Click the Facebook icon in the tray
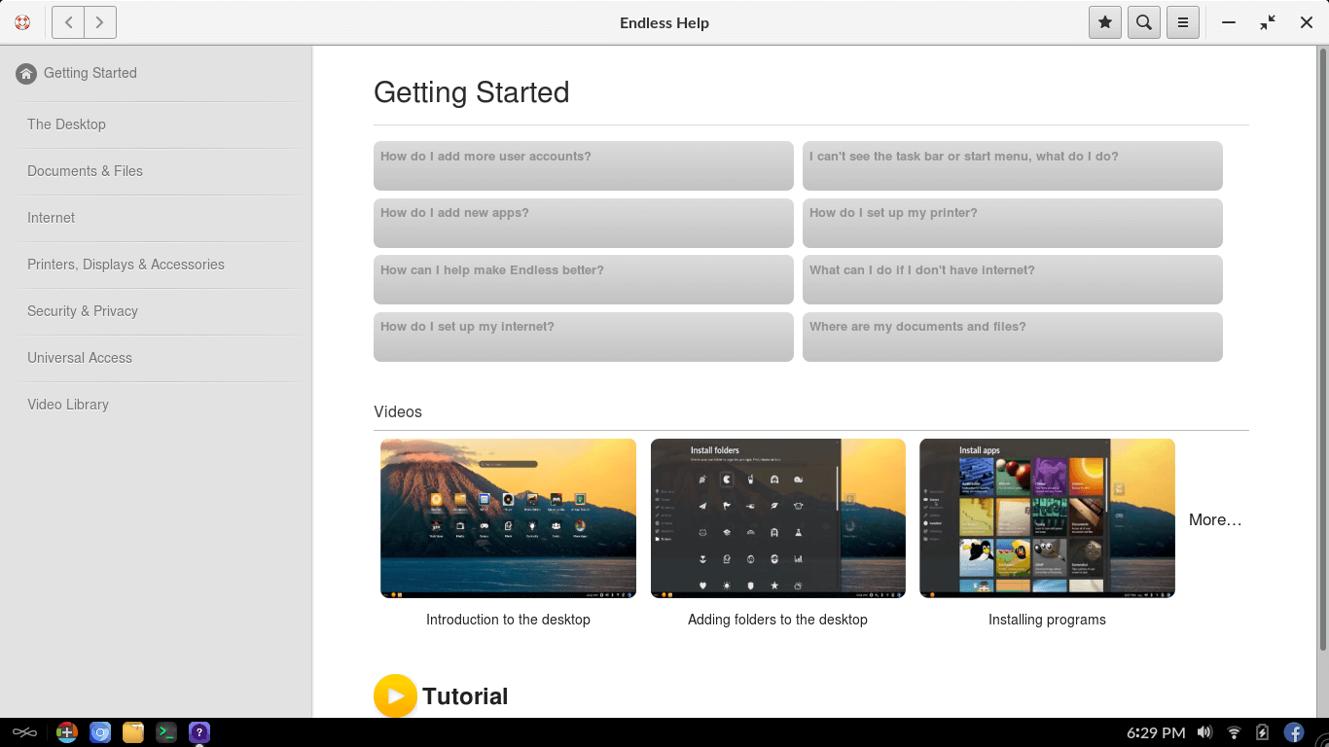Screen dimensions: 1329x747 click(x=1294, y=732)
